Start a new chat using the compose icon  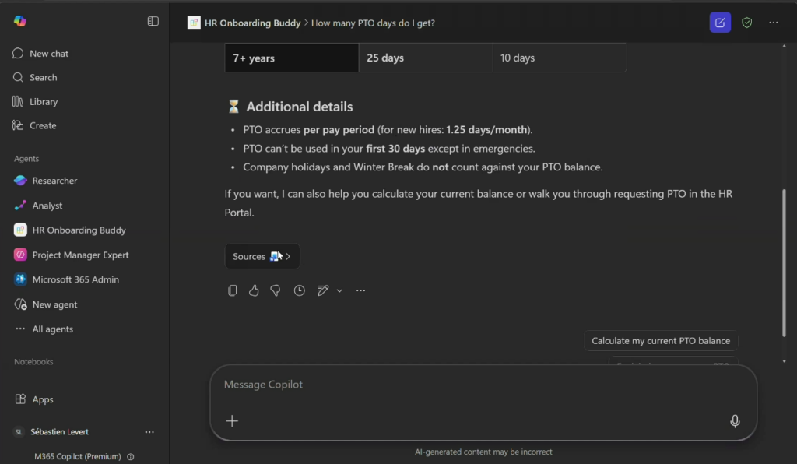click(x=720, y=23)
